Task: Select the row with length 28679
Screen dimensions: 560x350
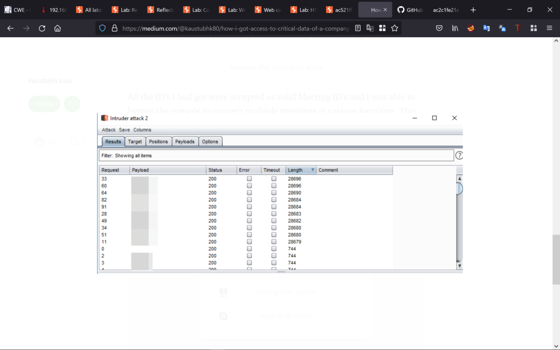Action: [x=246, y=242]
